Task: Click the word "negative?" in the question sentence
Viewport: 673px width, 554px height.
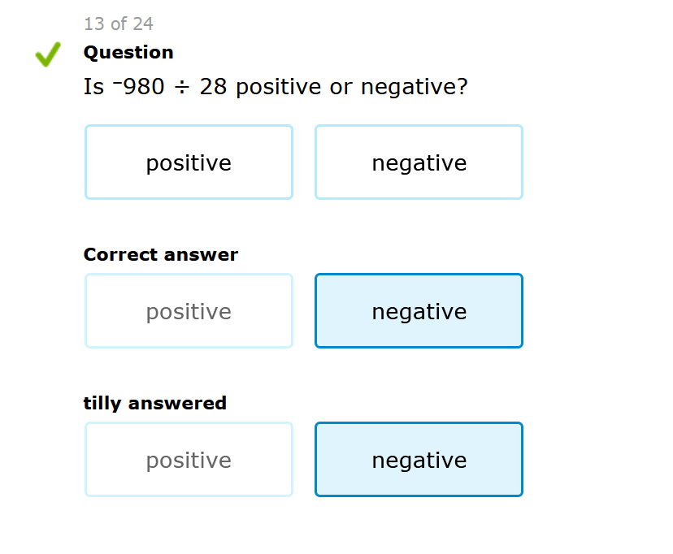Action: point(415,87)
